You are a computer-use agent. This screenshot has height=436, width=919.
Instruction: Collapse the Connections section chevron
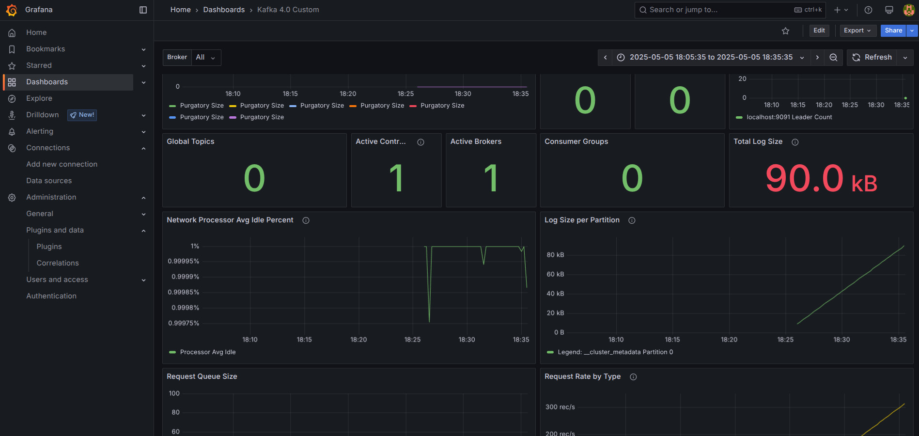pyautogui.click(x=143, y=148)
